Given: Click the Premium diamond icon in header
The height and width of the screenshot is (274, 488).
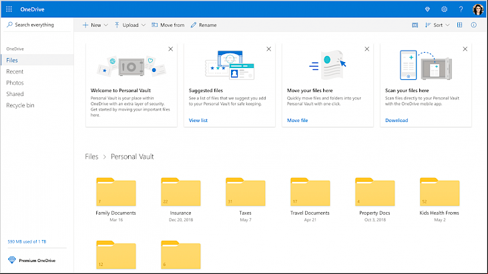Looking at the screenshot, I should point(428,9).
